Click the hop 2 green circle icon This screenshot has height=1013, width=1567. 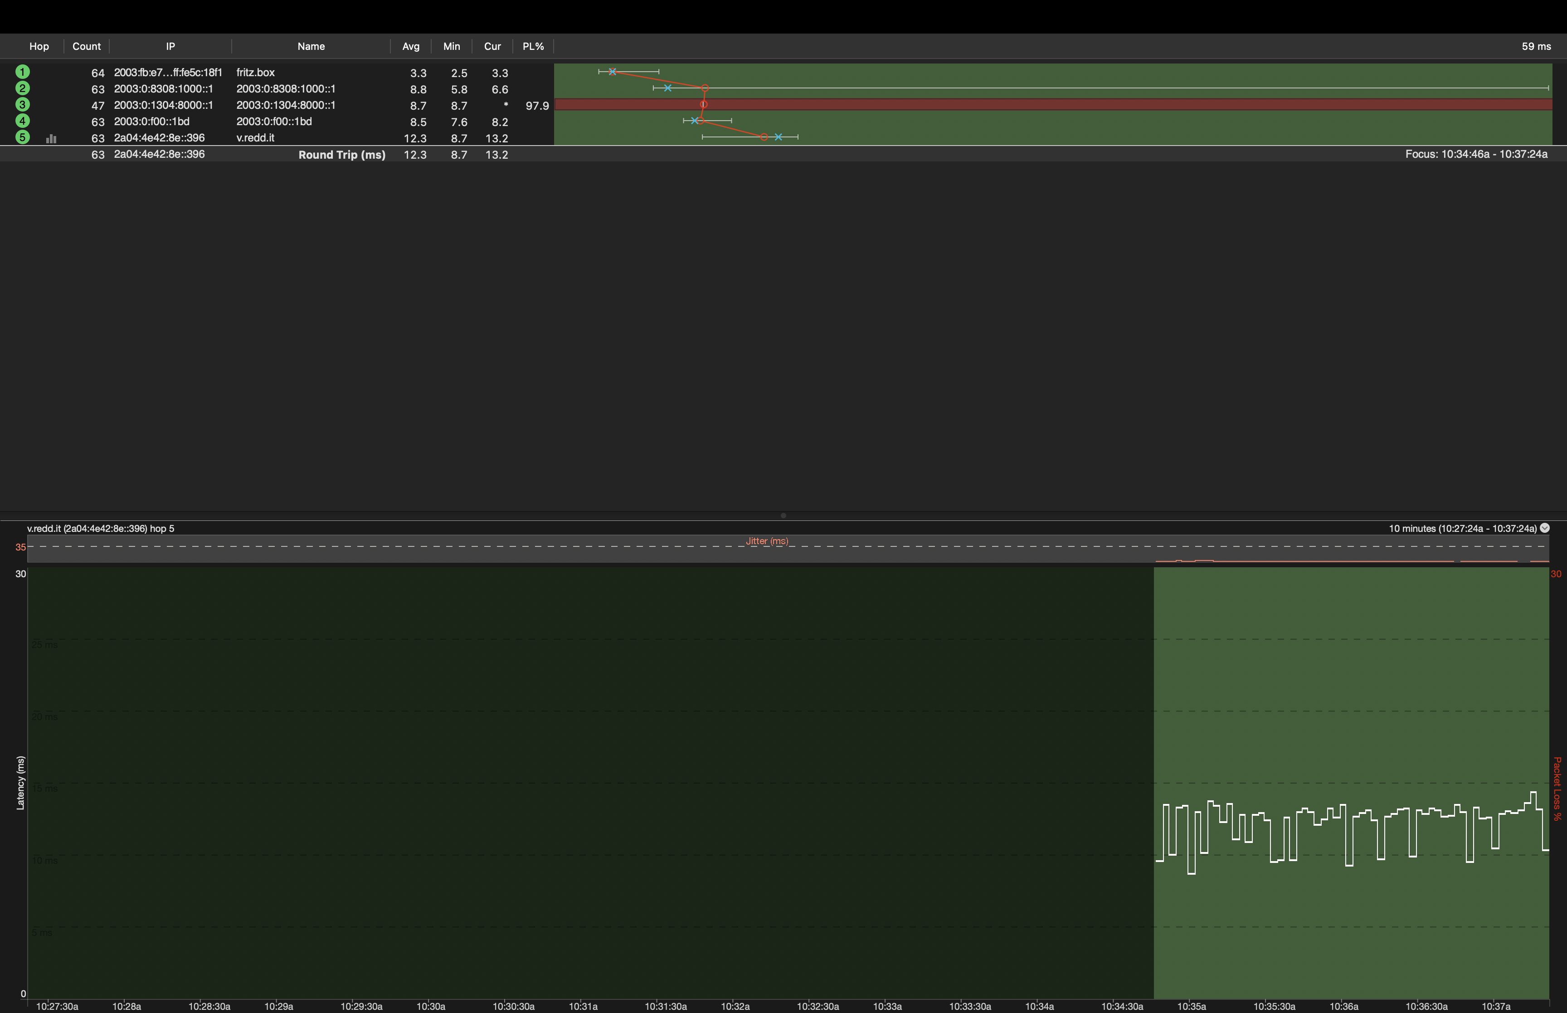click(x=22, y=88)
